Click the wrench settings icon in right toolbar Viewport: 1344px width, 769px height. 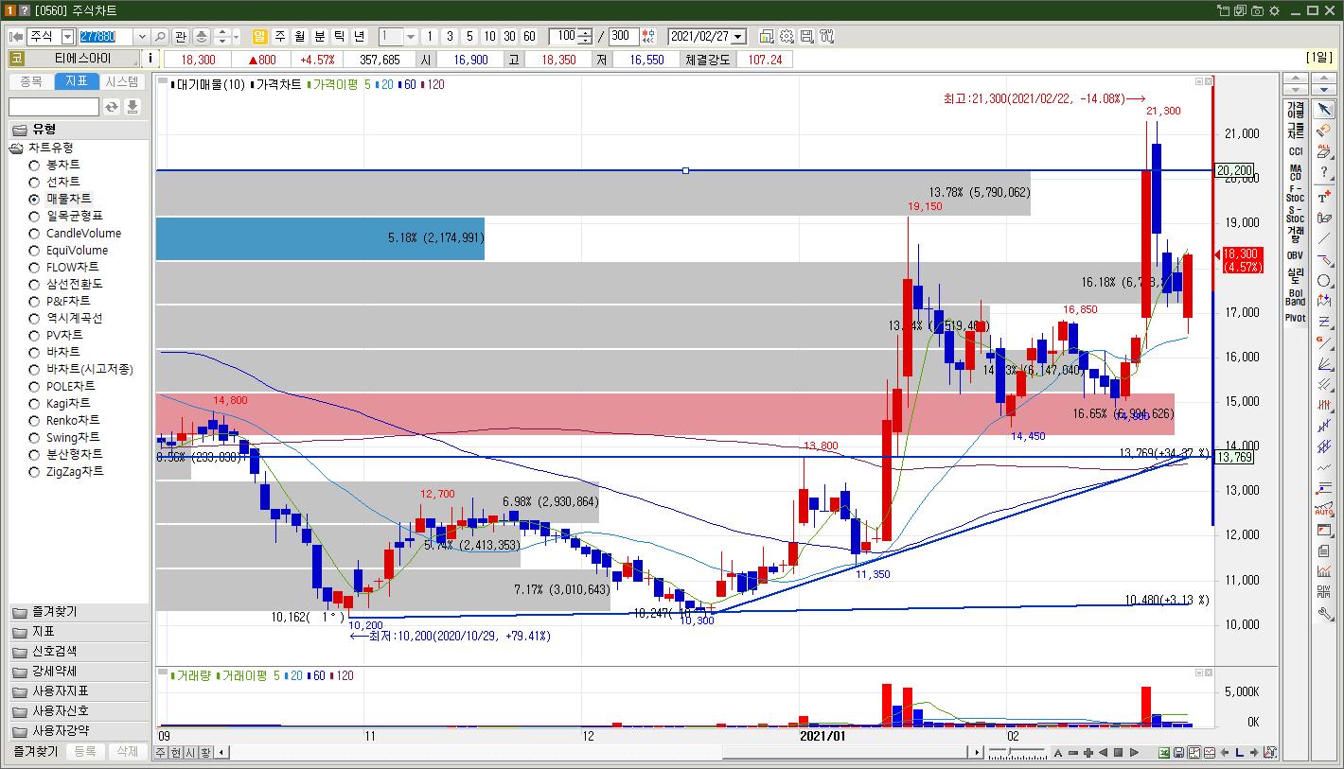click(x=1324, y=614)
